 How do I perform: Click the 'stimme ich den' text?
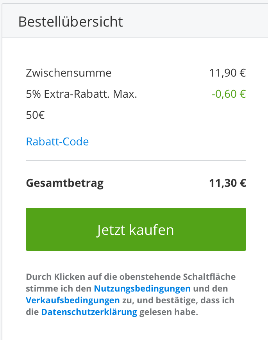click(59, 289)
